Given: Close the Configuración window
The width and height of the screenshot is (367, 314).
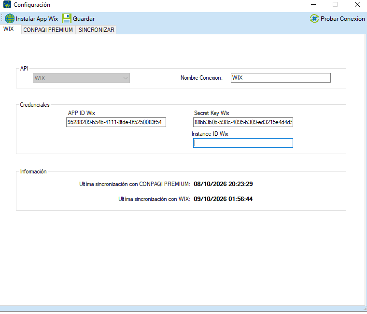Looking at the screenshot, I should (357, 4).
